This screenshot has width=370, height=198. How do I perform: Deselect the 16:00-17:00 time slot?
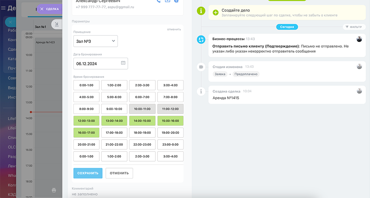(86, 133)
